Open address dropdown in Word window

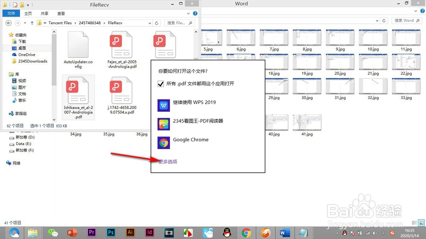point(377,20)
